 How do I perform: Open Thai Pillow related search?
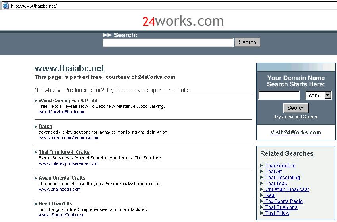[x=277, y=213]
